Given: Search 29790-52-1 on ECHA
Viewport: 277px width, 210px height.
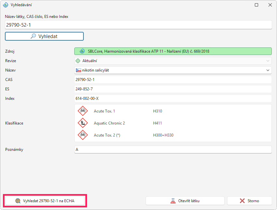Looking at the screenshot, I should tap(45, 201).
